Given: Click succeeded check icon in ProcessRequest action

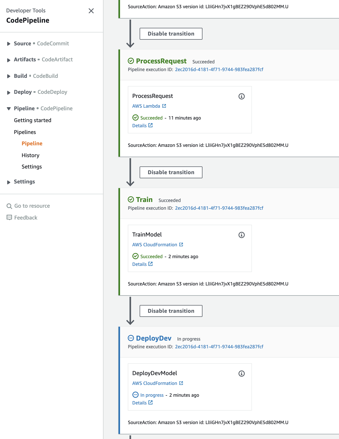Looking at the screenshot, I should point(135,117).
